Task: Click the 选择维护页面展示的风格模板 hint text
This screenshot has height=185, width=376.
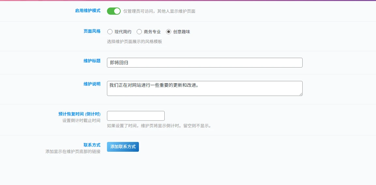Action: [134, 41]
